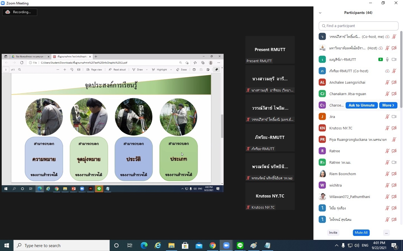The height and width of the screenshot is (251, 403).
Task: Open the Highlight dropdown arrow in the shared PDF toolbar
Action: [171, 70]
